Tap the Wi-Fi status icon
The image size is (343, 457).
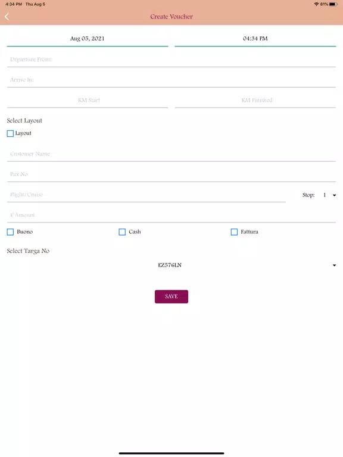[x=316, y=4]
